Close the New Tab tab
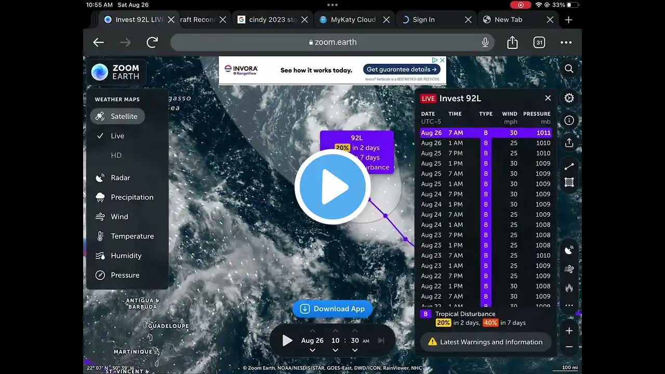Image resolution: width=665 pixels, height=374 pixels. pyautogui.click(x=550, y=20)
